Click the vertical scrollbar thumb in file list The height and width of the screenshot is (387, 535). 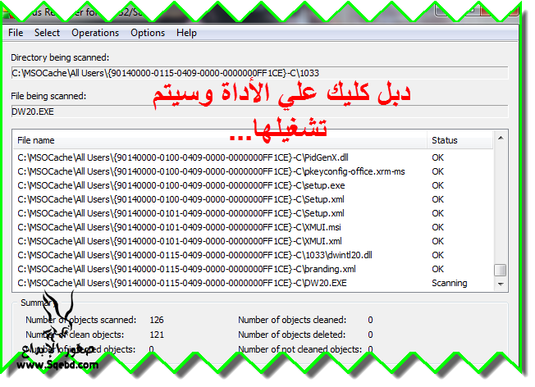coord(500,270)
